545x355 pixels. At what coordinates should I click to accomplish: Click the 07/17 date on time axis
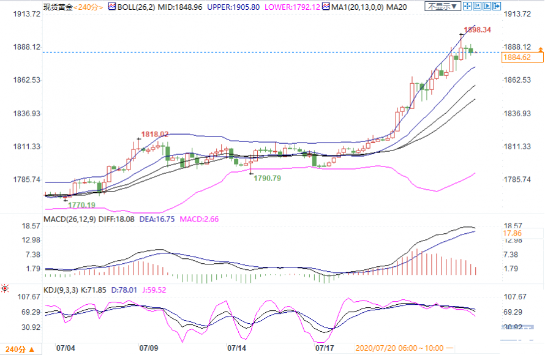point(325,348)
